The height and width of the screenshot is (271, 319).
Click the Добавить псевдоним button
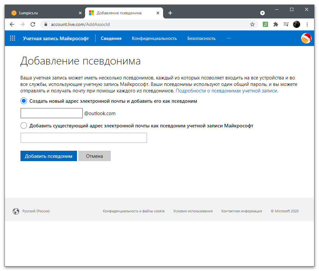[x=49, y=156]
